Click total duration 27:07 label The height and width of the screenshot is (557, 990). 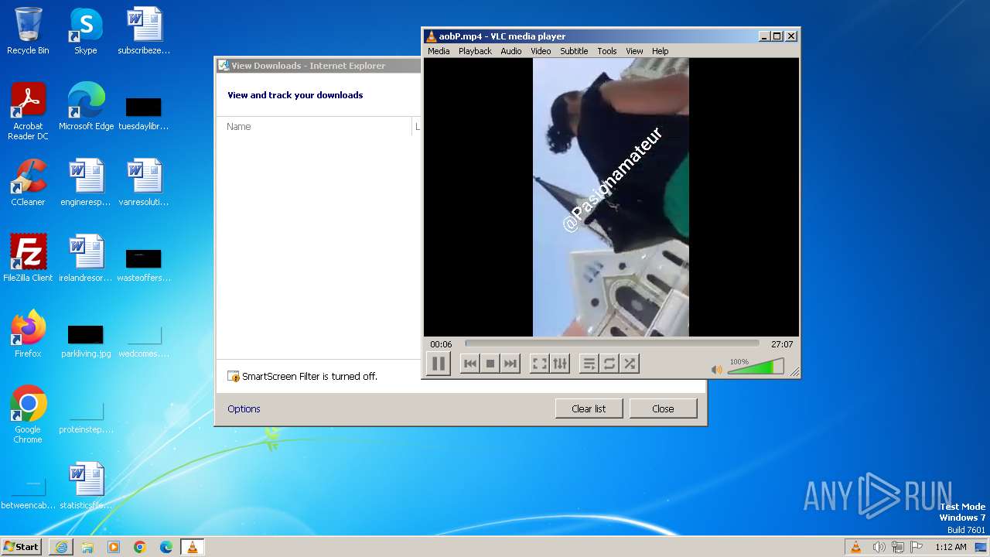(782, 344)
